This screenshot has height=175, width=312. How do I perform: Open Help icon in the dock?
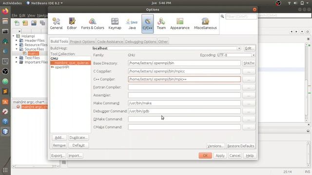5,122
